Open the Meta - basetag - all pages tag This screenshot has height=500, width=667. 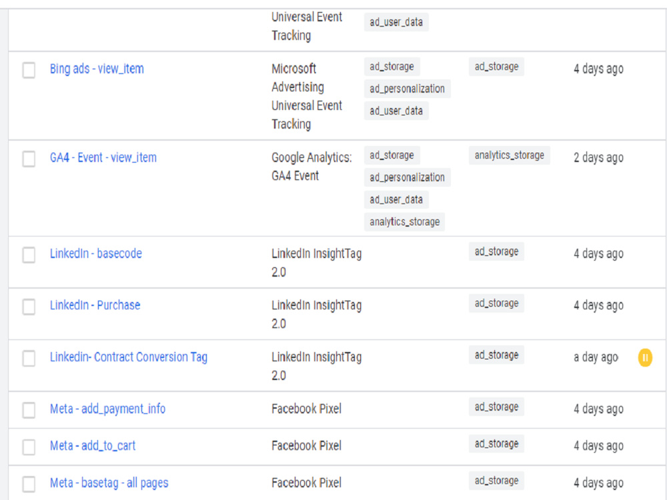[x=109, y=483]
